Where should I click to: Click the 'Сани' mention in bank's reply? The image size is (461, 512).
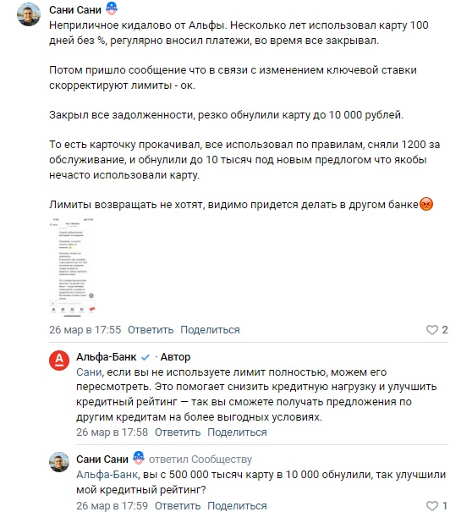click(x=89, y=372)
